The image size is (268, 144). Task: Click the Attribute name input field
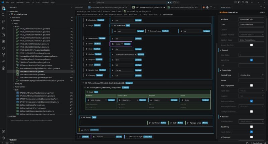click(x=251, y=19)
